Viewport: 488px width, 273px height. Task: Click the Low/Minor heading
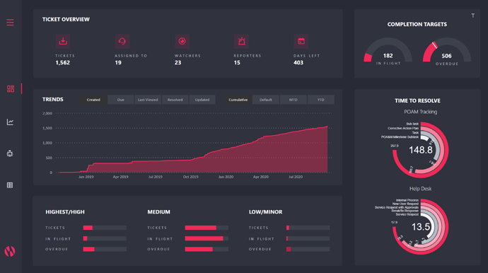point(265,212)
